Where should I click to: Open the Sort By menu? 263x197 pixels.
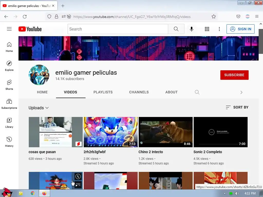(237, 107)
